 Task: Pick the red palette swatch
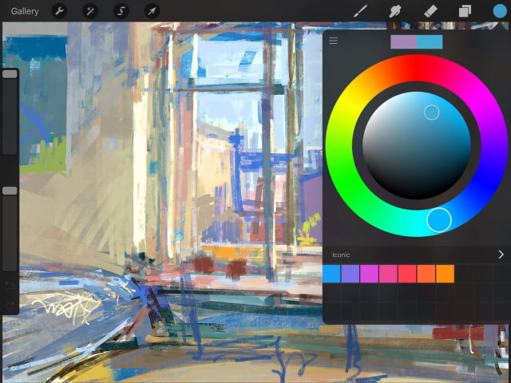(407, 274)
